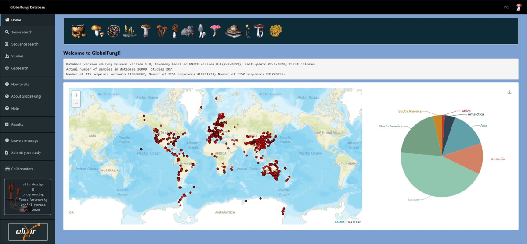Zoom in on the map
527x244 pixels.
tap(76, 95)
